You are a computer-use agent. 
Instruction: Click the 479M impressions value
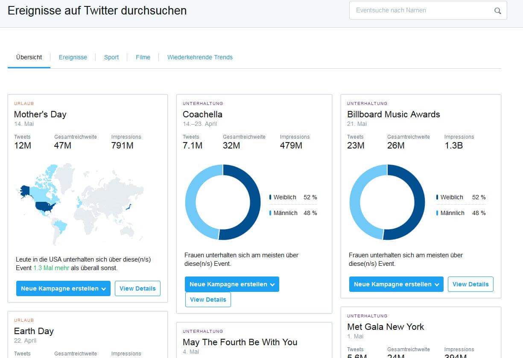click(291, 146)
